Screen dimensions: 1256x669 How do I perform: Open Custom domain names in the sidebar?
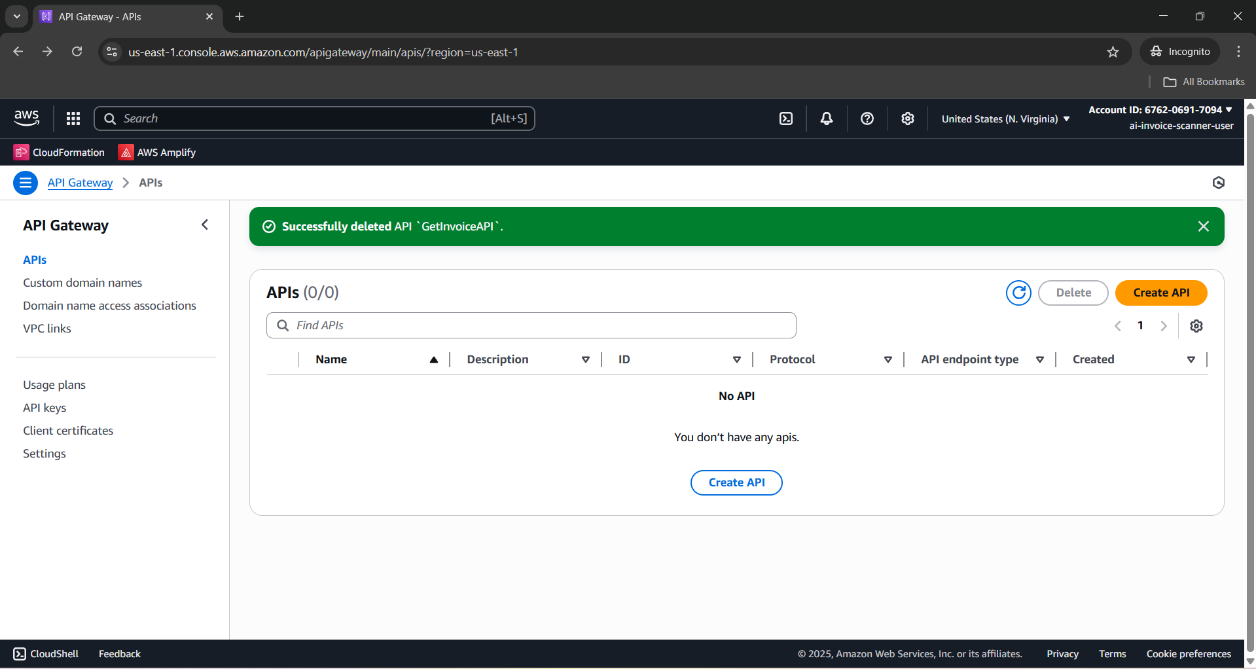pos(82,282)
